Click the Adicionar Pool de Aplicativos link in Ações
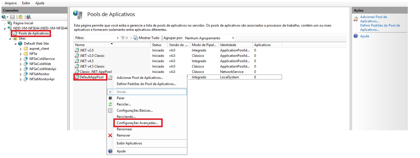 pyautogui.click(x=373, y=19)
